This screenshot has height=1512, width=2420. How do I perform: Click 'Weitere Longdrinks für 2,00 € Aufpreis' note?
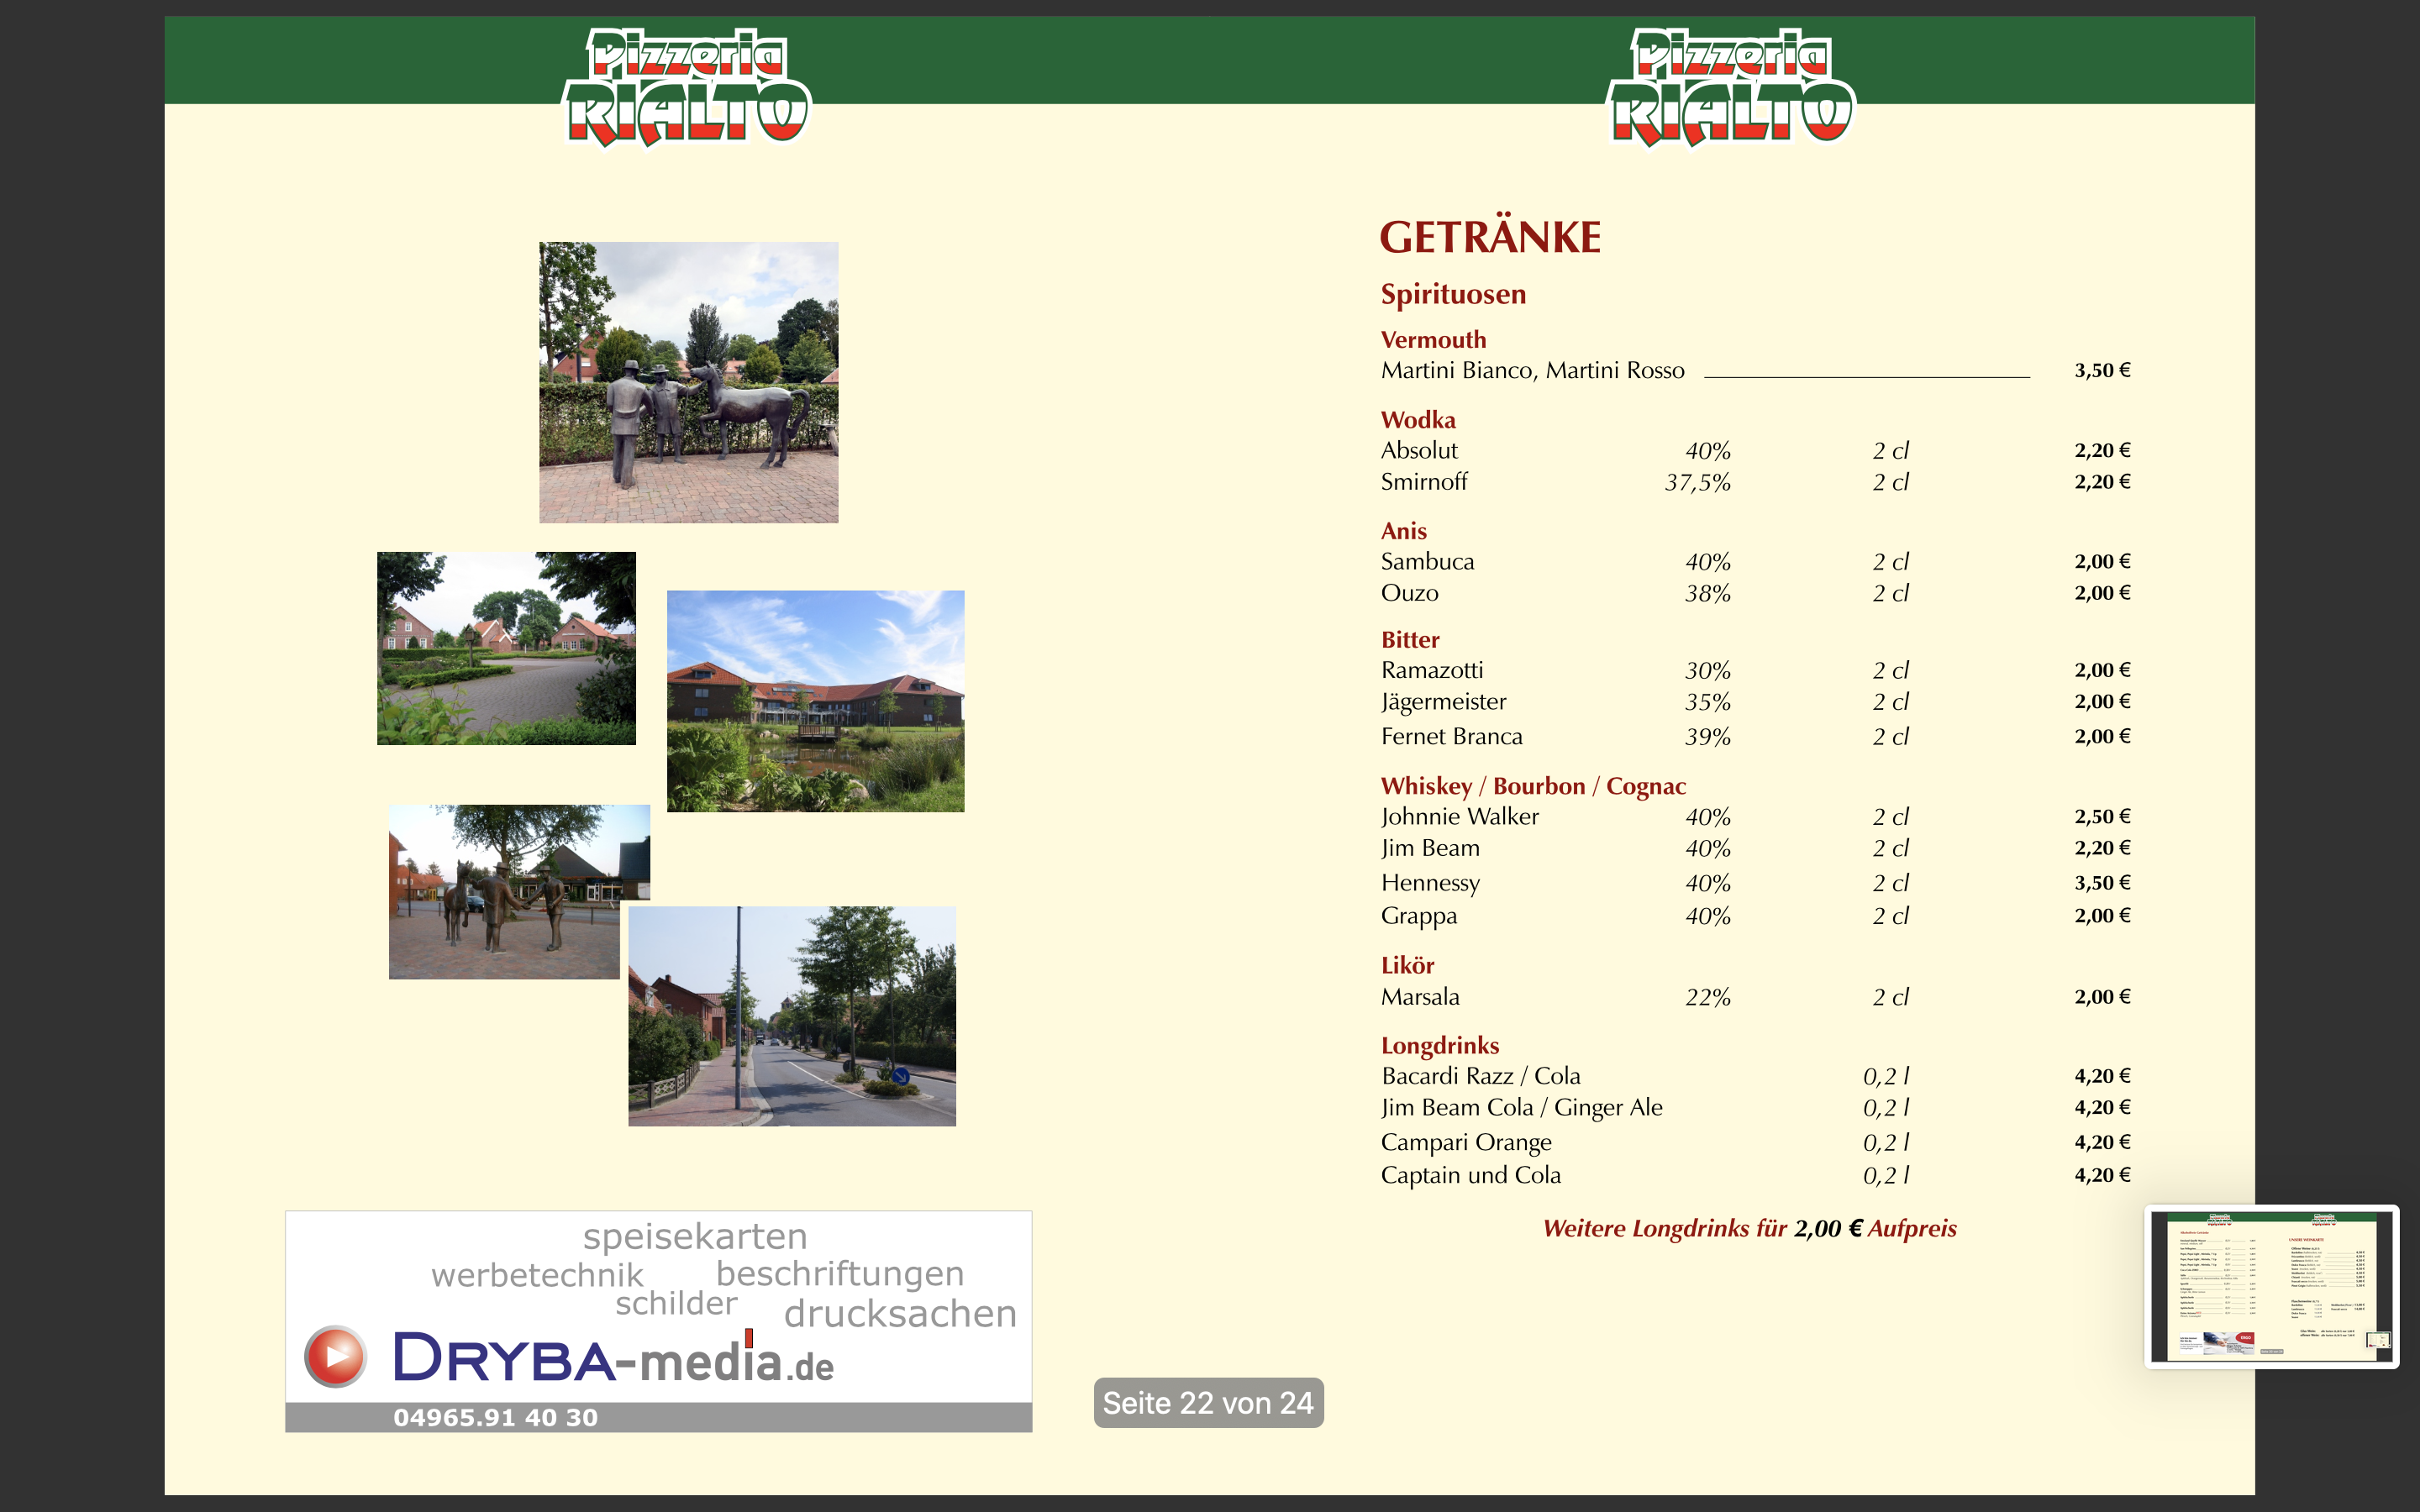1749,1228
